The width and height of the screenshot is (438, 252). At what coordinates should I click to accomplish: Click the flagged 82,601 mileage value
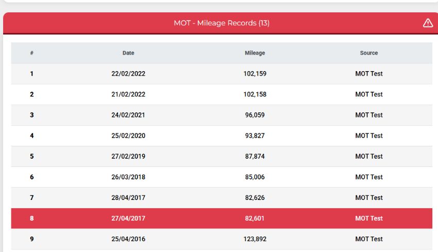(255, 218)
